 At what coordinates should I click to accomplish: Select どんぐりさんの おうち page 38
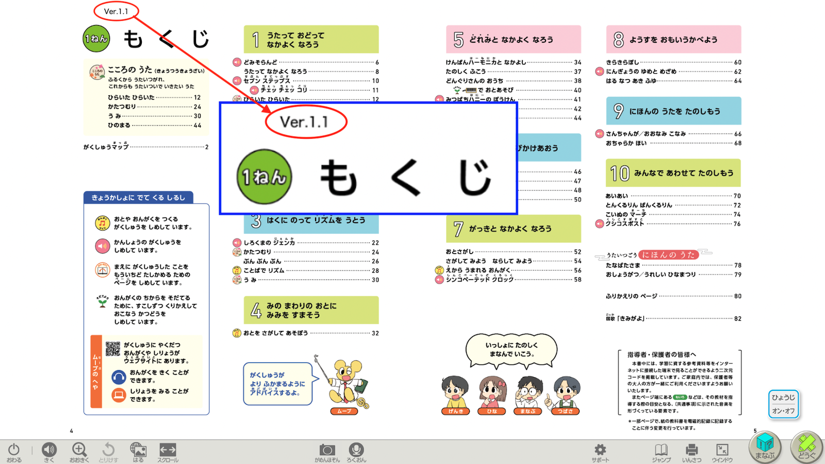[514, 81]
